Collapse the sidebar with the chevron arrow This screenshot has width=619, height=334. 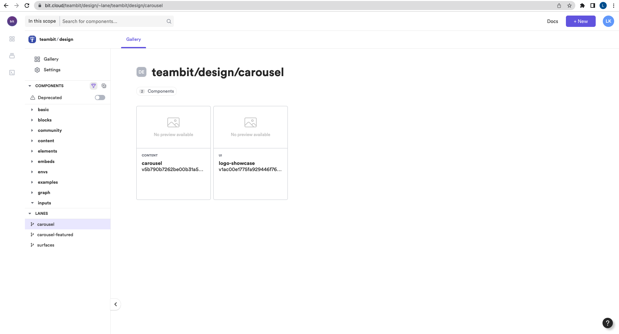click(x=116, y=304)
